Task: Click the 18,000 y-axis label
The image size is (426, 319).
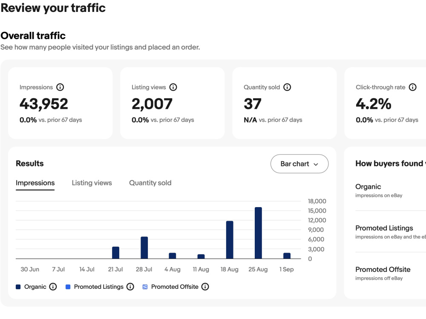Action: (x=317, y=201)
